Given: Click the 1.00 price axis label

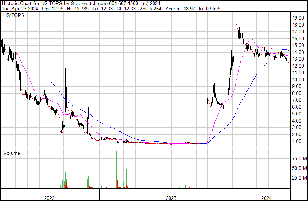Looking at the screenshot, I should pyautogui.click(x=297, y=141).
